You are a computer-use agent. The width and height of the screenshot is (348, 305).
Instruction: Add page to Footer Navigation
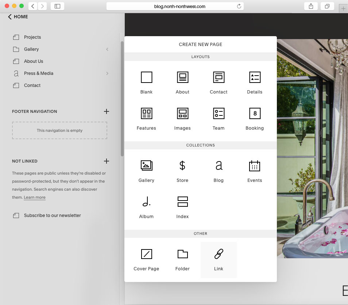(106, 111)
